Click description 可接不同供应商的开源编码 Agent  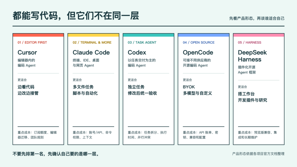(x=197, y=63)
